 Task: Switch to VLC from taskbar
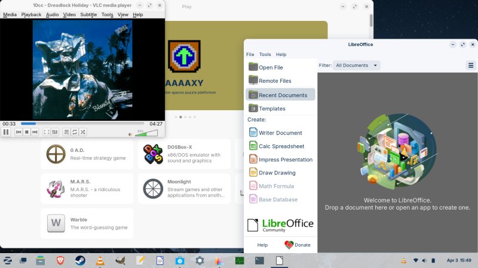pyautogui.click(x=100, y=260)
